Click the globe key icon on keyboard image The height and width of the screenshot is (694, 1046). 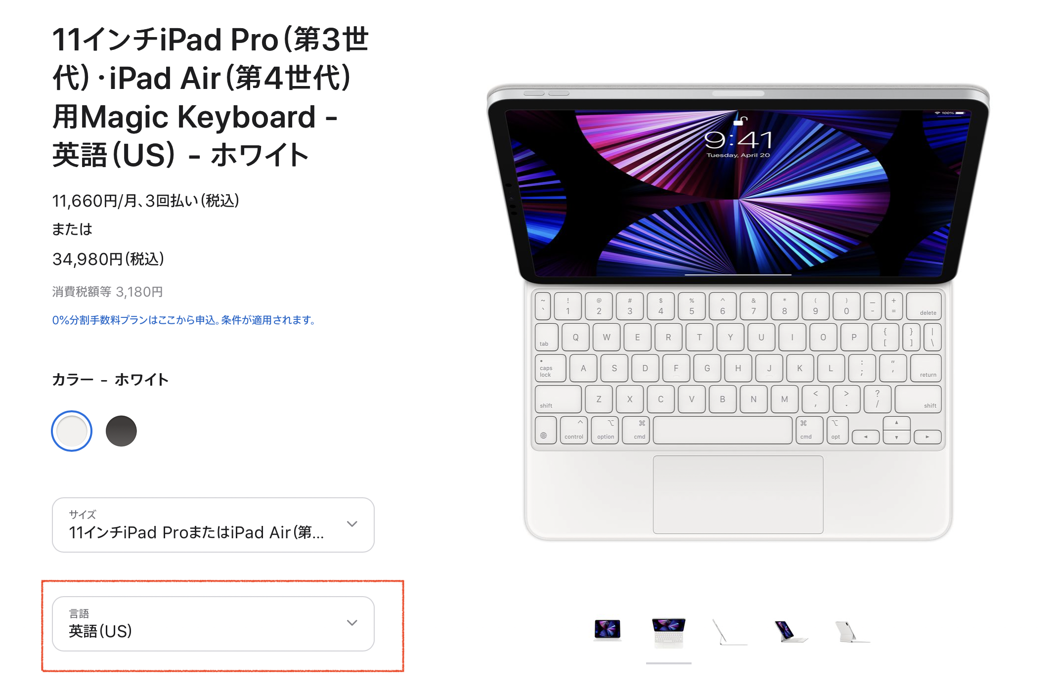[x=544, y=435]
